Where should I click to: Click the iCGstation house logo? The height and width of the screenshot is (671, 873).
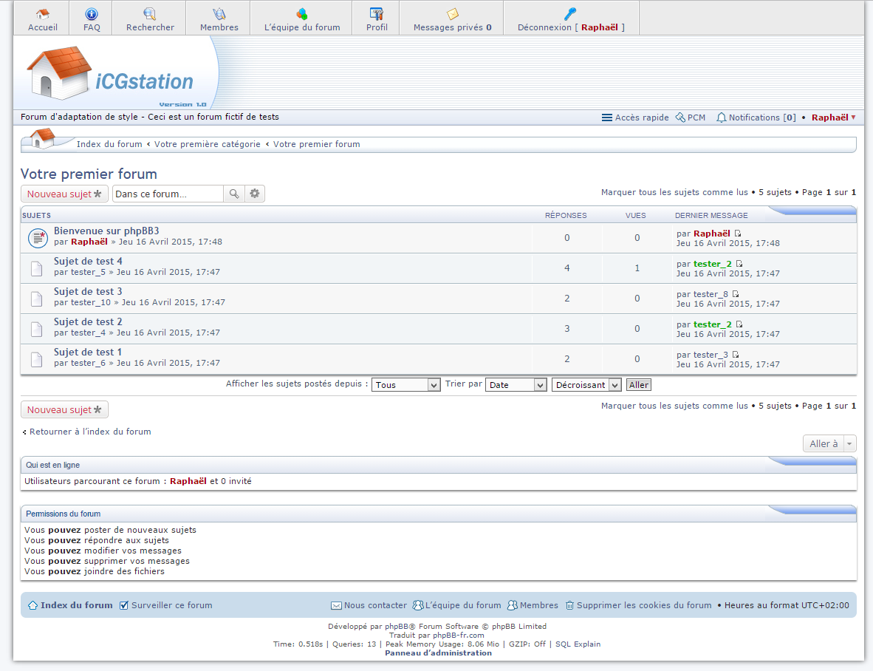pyautogui.click(x=59, y=73)
